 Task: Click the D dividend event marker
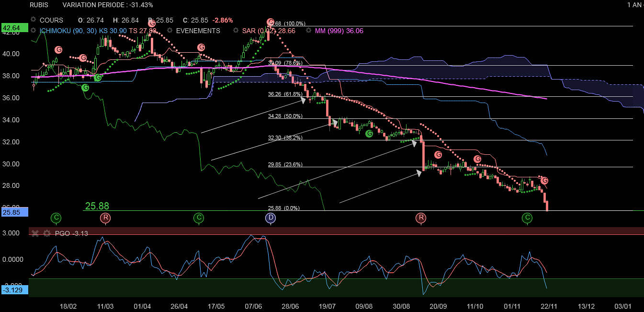[x=271, y=218]
